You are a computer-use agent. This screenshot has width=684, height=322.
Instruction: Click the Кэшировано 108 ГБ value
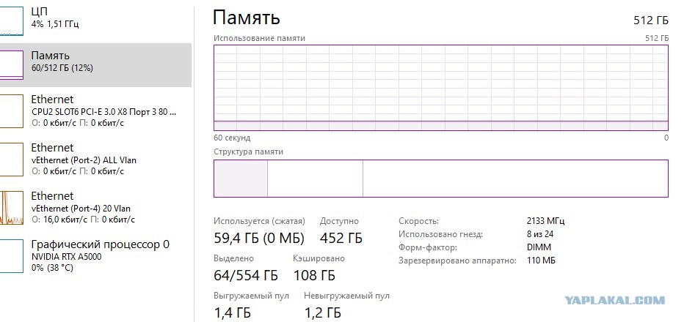click(314, 275)
